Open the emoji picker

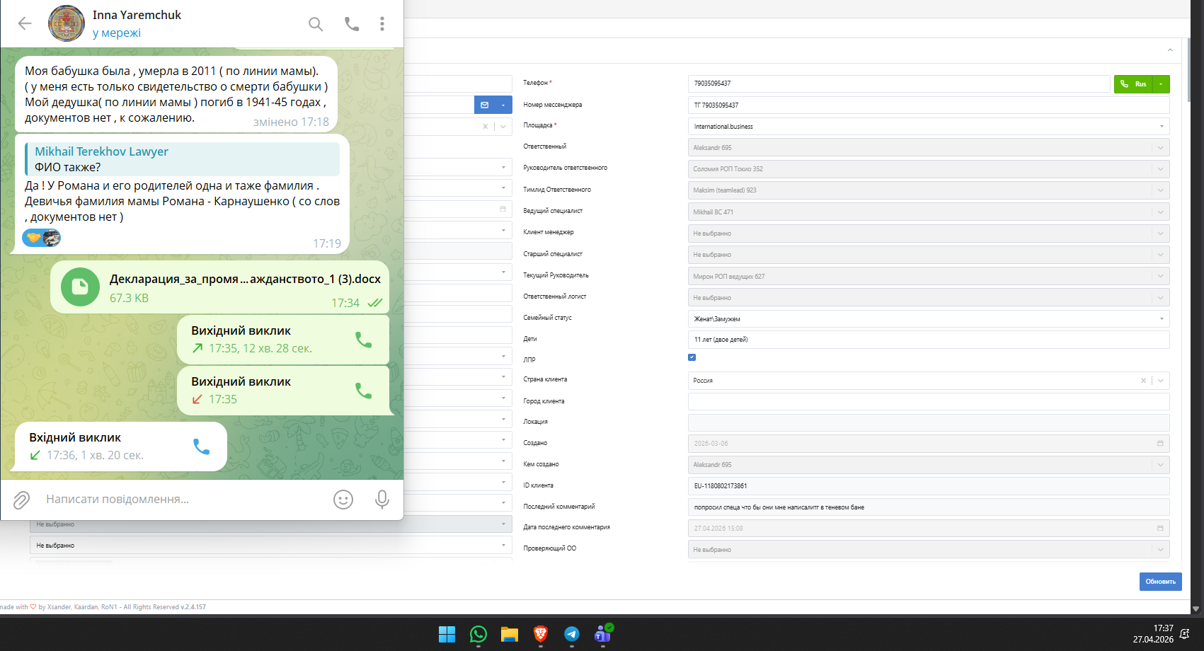point(343,500)
